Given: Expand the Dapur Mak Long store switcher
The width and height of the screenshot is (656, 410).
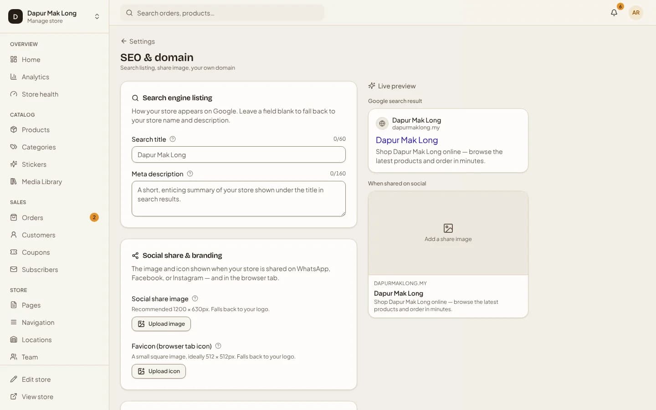Looking at the screenshot, I should pyautogui.click(x=54, y=16).
